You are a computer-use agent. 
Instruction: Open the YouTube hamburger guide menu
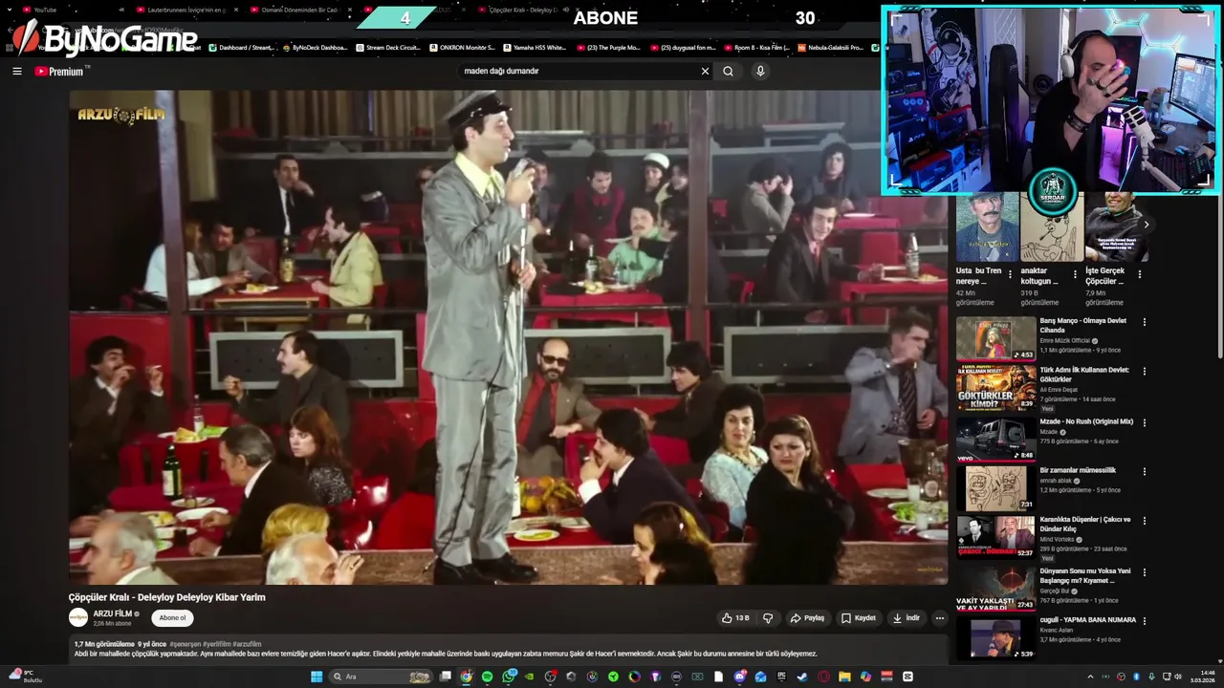[17, 71]
